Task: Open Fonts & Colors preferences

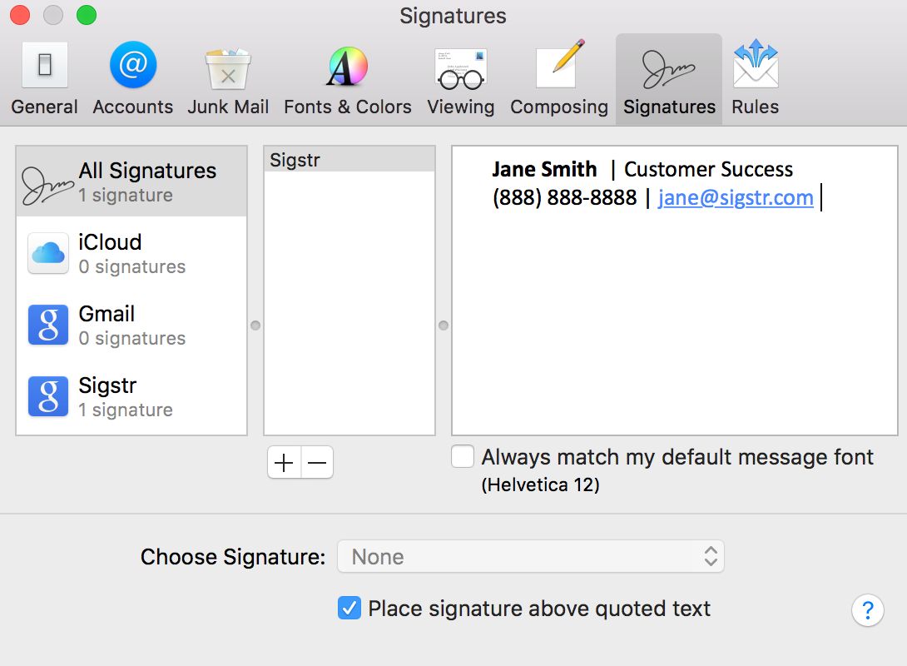Action: [x=348, y=79]
